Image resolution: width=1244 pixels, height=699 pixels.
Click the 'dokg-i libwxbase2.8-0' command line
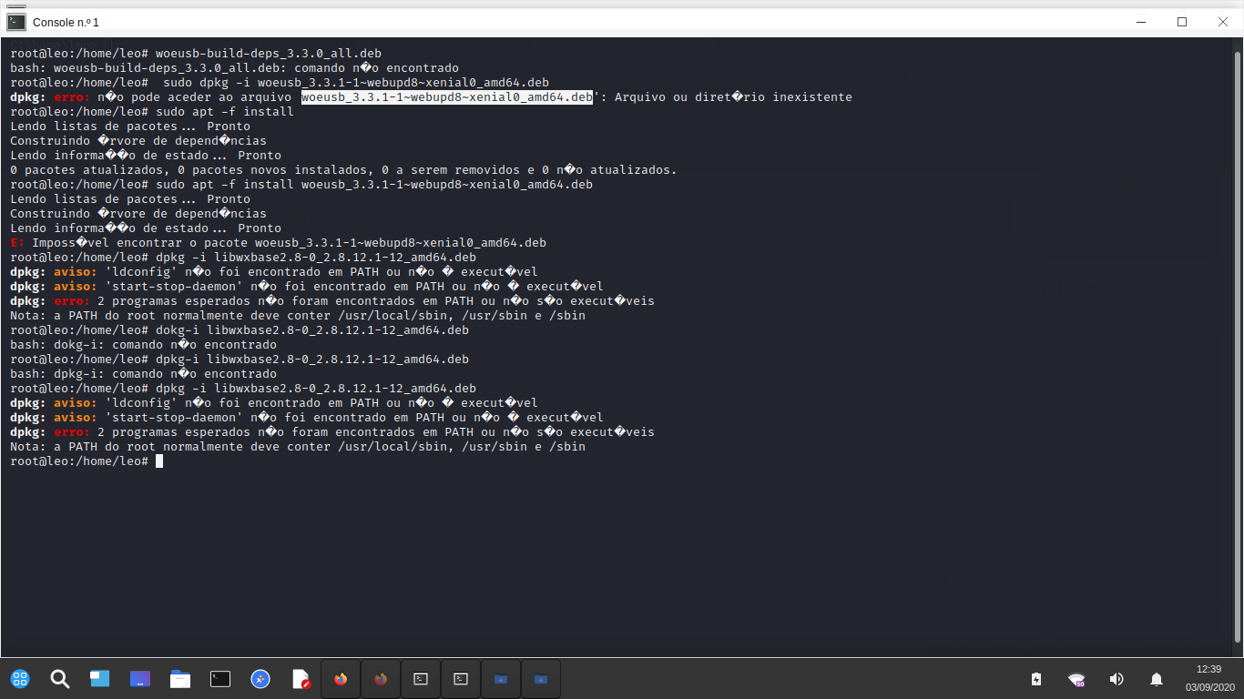[x=240, y=330]
